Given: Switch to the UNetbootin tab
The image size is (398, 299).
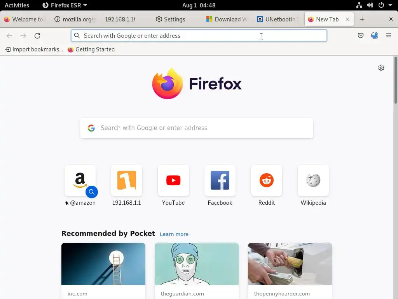Looking at the screenshot, I should (278, 19).
